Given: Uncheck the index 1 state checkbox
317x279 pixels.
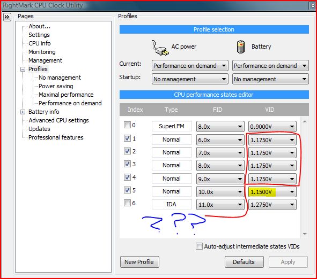Looking at the screenshot, I should coord(127,138).
